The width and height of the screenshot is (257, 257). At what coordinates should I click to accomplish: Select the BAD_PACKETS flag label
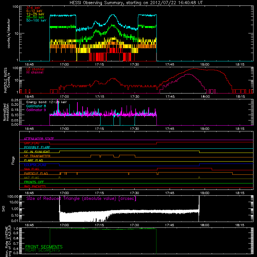click(x=35, y=186)
